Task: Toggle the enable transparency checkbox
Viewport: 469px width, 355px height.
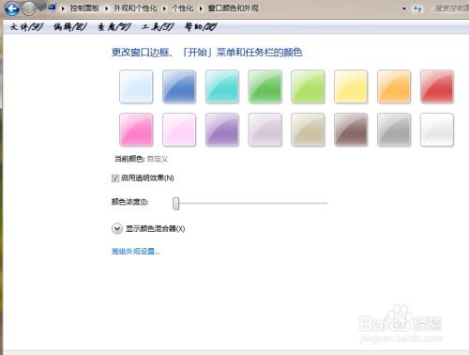Action: point(115,178)
